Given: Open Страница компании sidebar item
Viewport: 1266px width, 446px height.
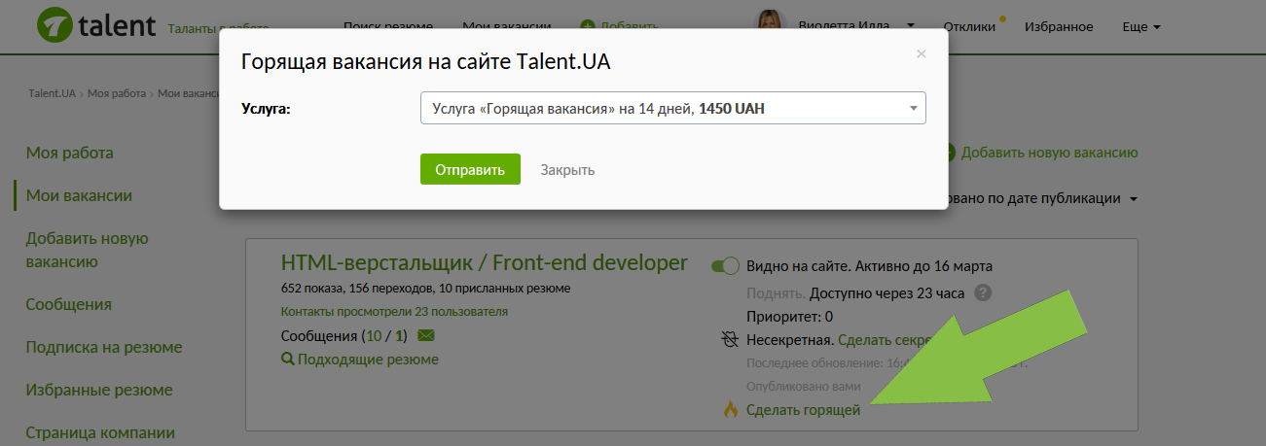Looking at the screenshot, I should (x=100, y=432).
